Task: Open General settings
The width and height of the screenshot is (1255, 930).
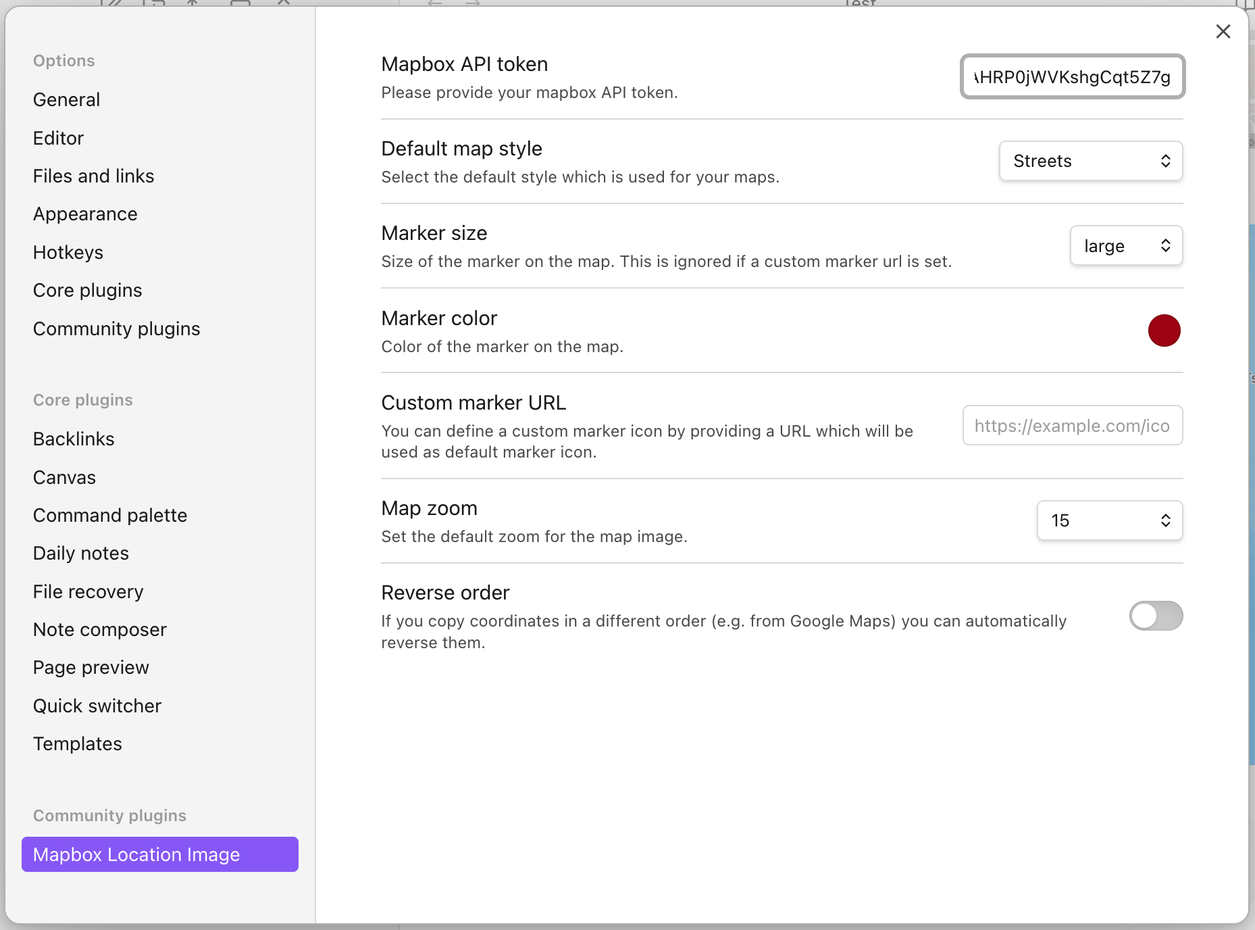Action: (x=66, y=99)
